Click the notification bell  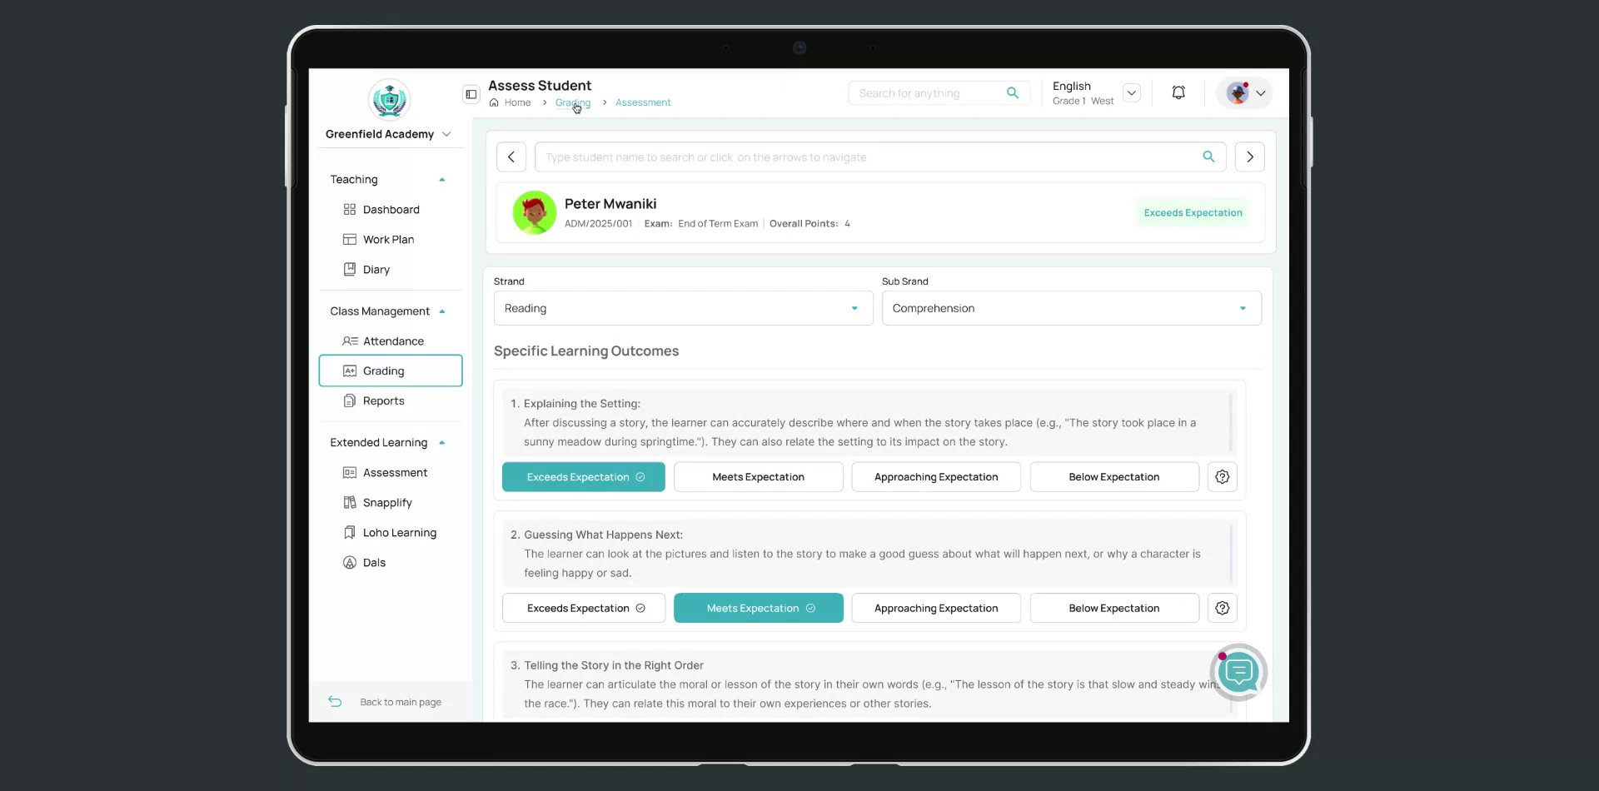tap(1178, 92)
